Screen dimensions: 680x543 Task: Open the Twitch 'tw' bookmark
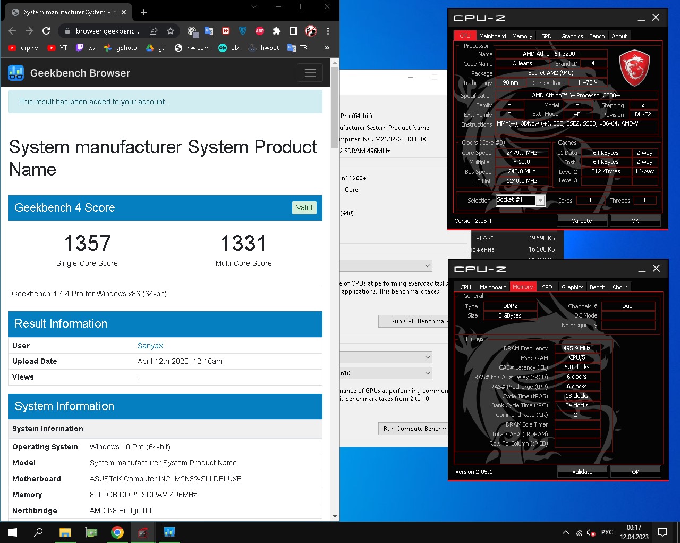[x=86, y=48]
